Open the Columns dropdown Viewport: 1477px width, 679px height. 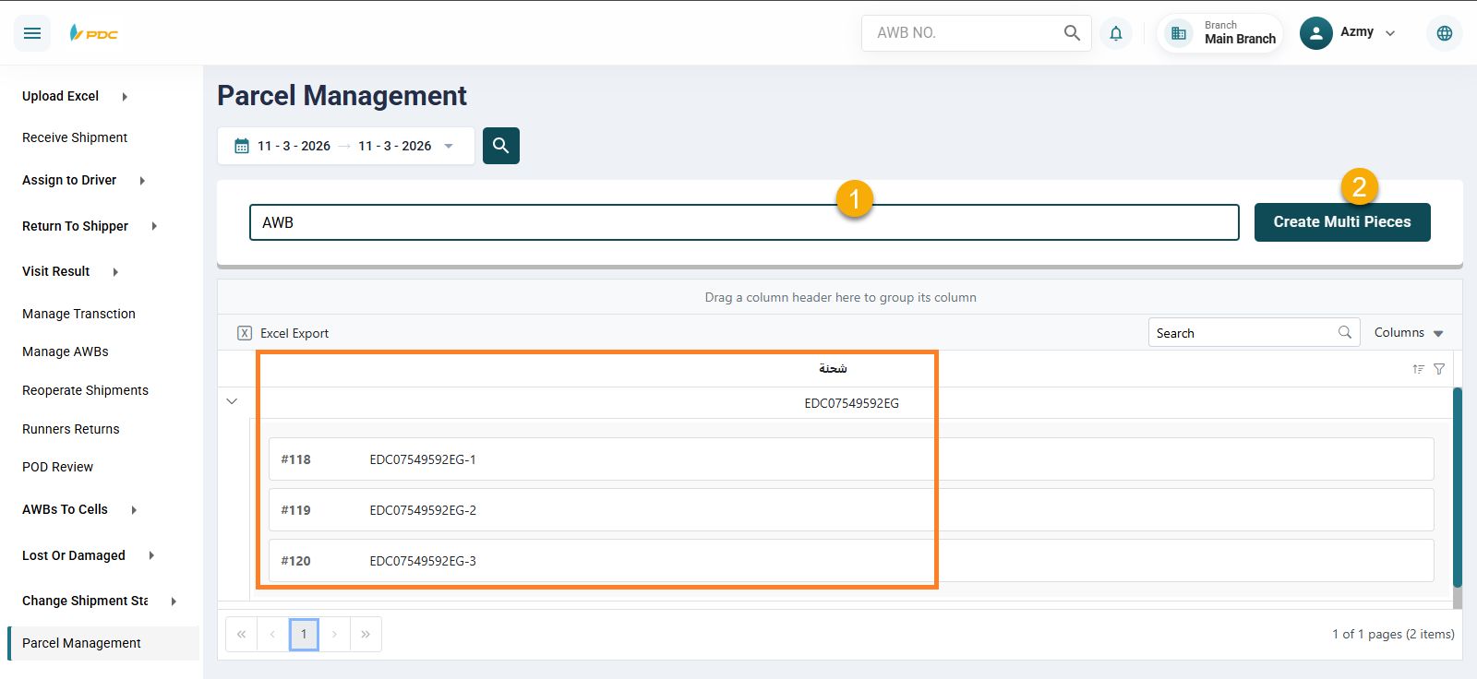(1408, 333)
